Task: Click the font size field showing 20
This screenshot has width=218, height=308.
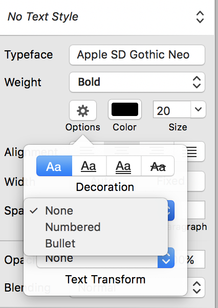Action: pyautogui.click(x=172, y=110)
